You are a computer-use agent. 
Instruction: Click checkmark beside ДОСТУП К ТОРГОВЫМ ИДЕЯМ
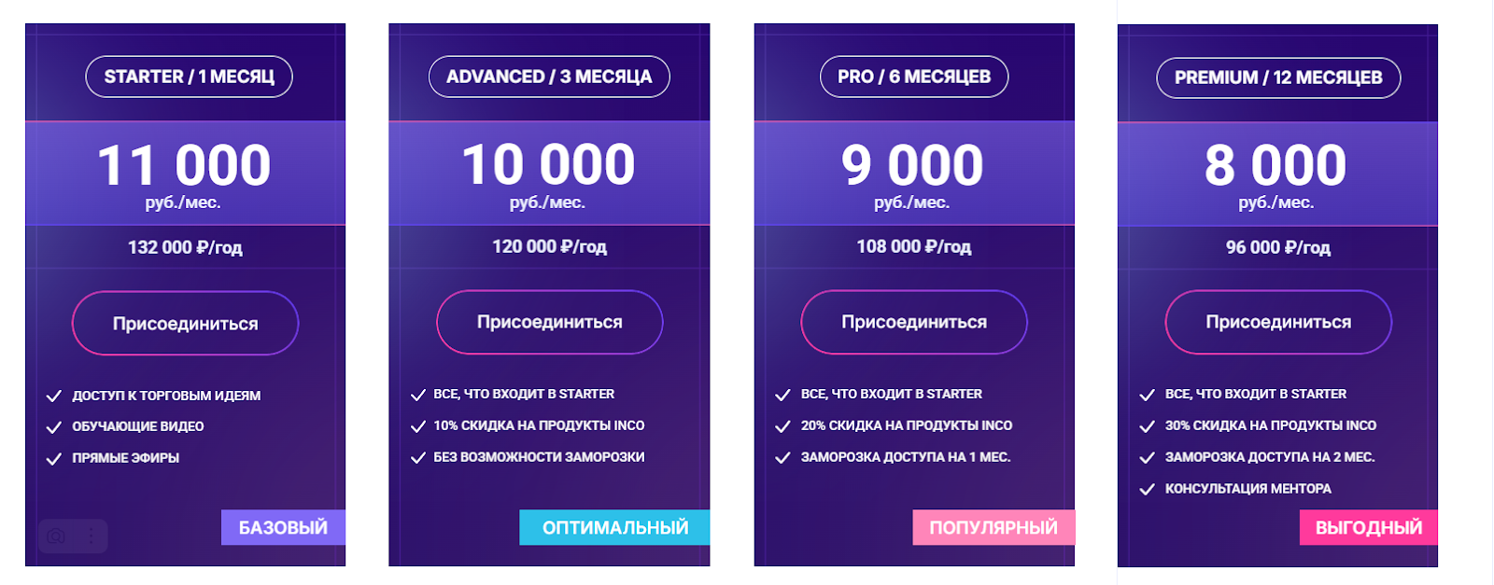(54, 396)
